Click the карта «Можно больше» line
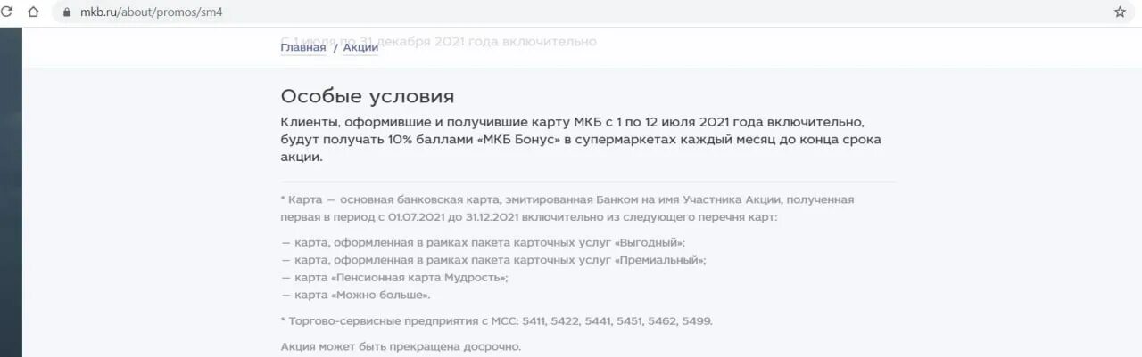The image size is (1142, 357). pos(356,295)
